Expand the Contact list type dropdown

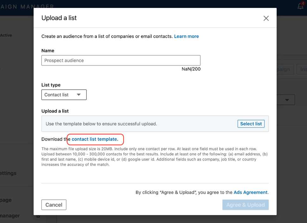(64, 95)
